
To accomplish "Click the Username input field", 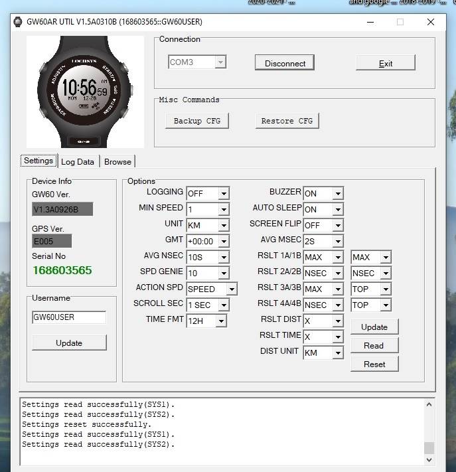I will (69, 317).
